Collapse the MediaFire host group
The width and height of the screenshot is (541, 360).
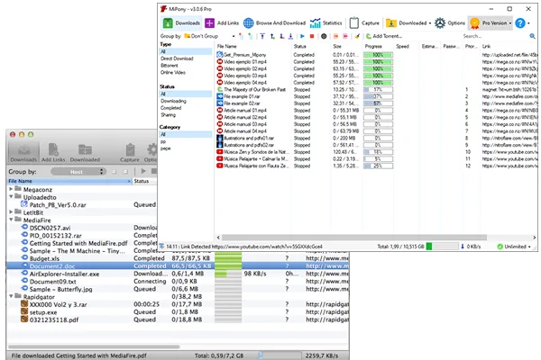12,218
